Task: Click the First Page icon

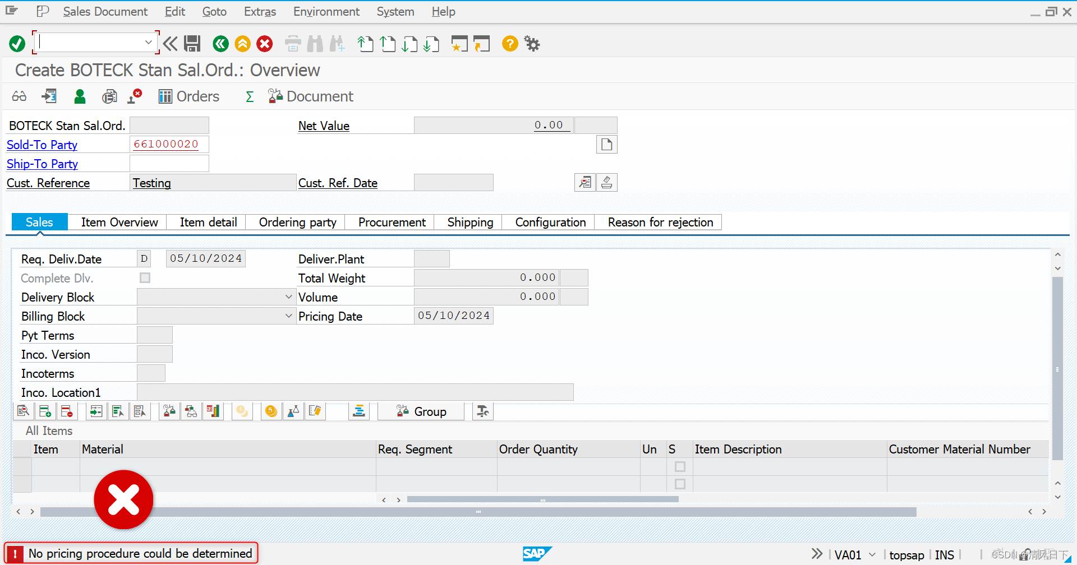Action: tap(366, 43)
